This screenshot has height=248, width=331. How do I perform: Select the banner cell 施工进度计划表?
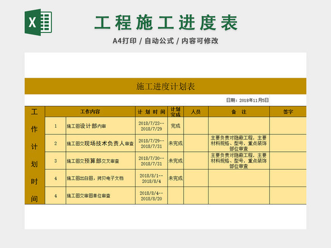pyautogui.click(x=165, y=86)
